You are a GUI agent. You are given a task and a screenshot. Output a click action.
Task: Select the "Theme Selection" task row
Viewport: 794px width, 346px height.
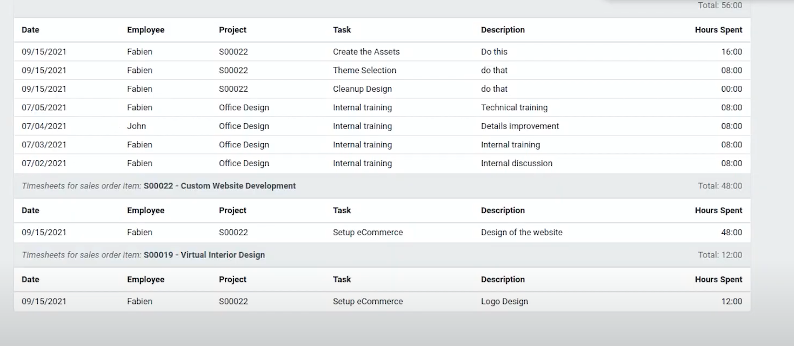364,70
